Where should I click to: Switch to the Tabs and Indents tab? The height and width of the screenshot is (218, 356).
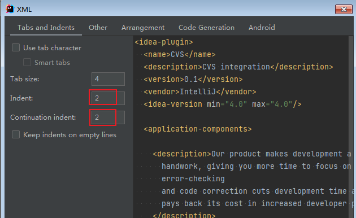[x=46, y=28]
